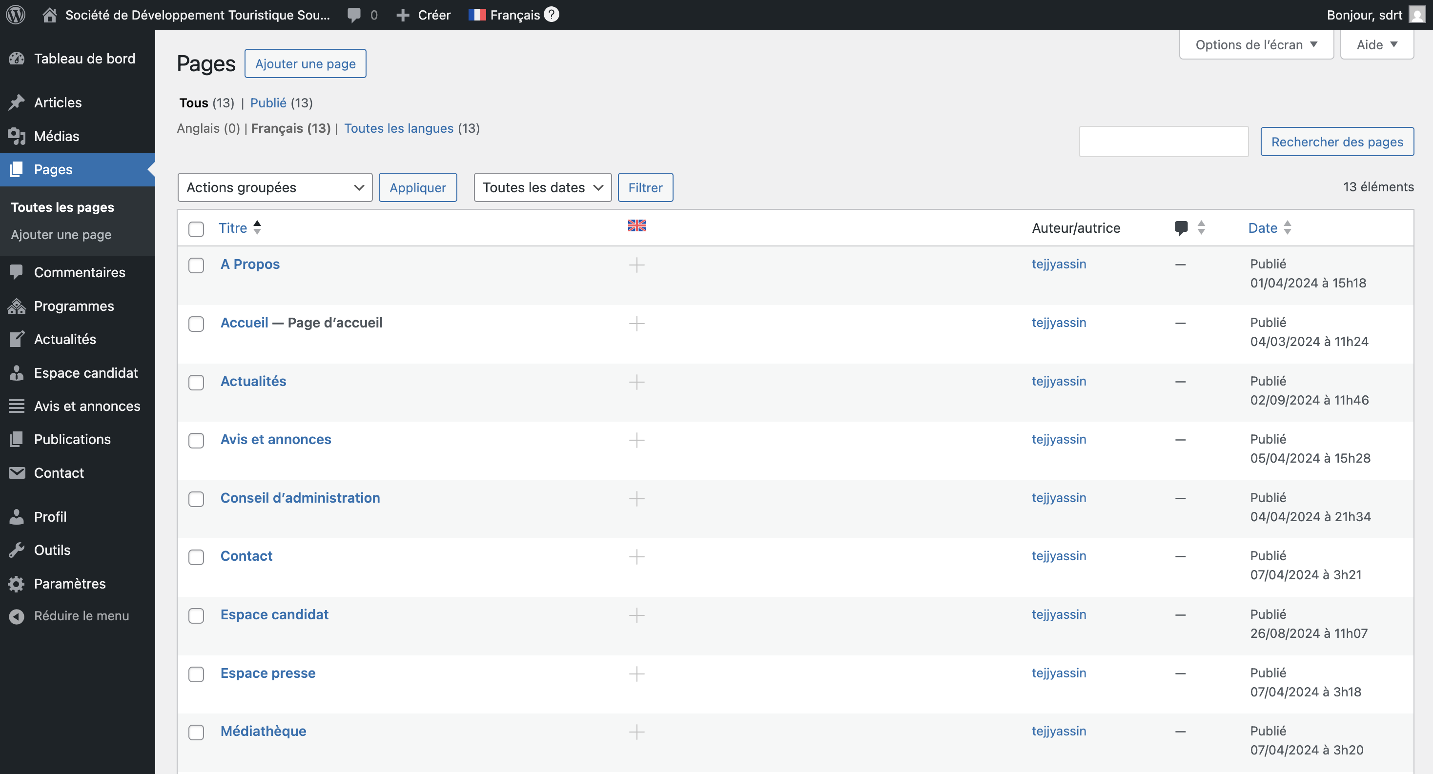The height and width of the screenshot is (774, 1433).
Task: Tick the checkbox for the Actualités page
Action: [x=196, y=382]
